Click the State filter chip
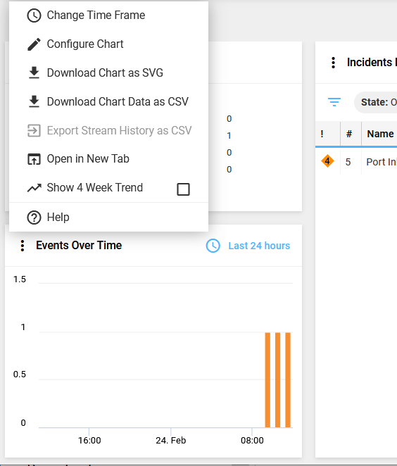The width and height of the screenshot is (397, 466). click(x=376, y=102)
